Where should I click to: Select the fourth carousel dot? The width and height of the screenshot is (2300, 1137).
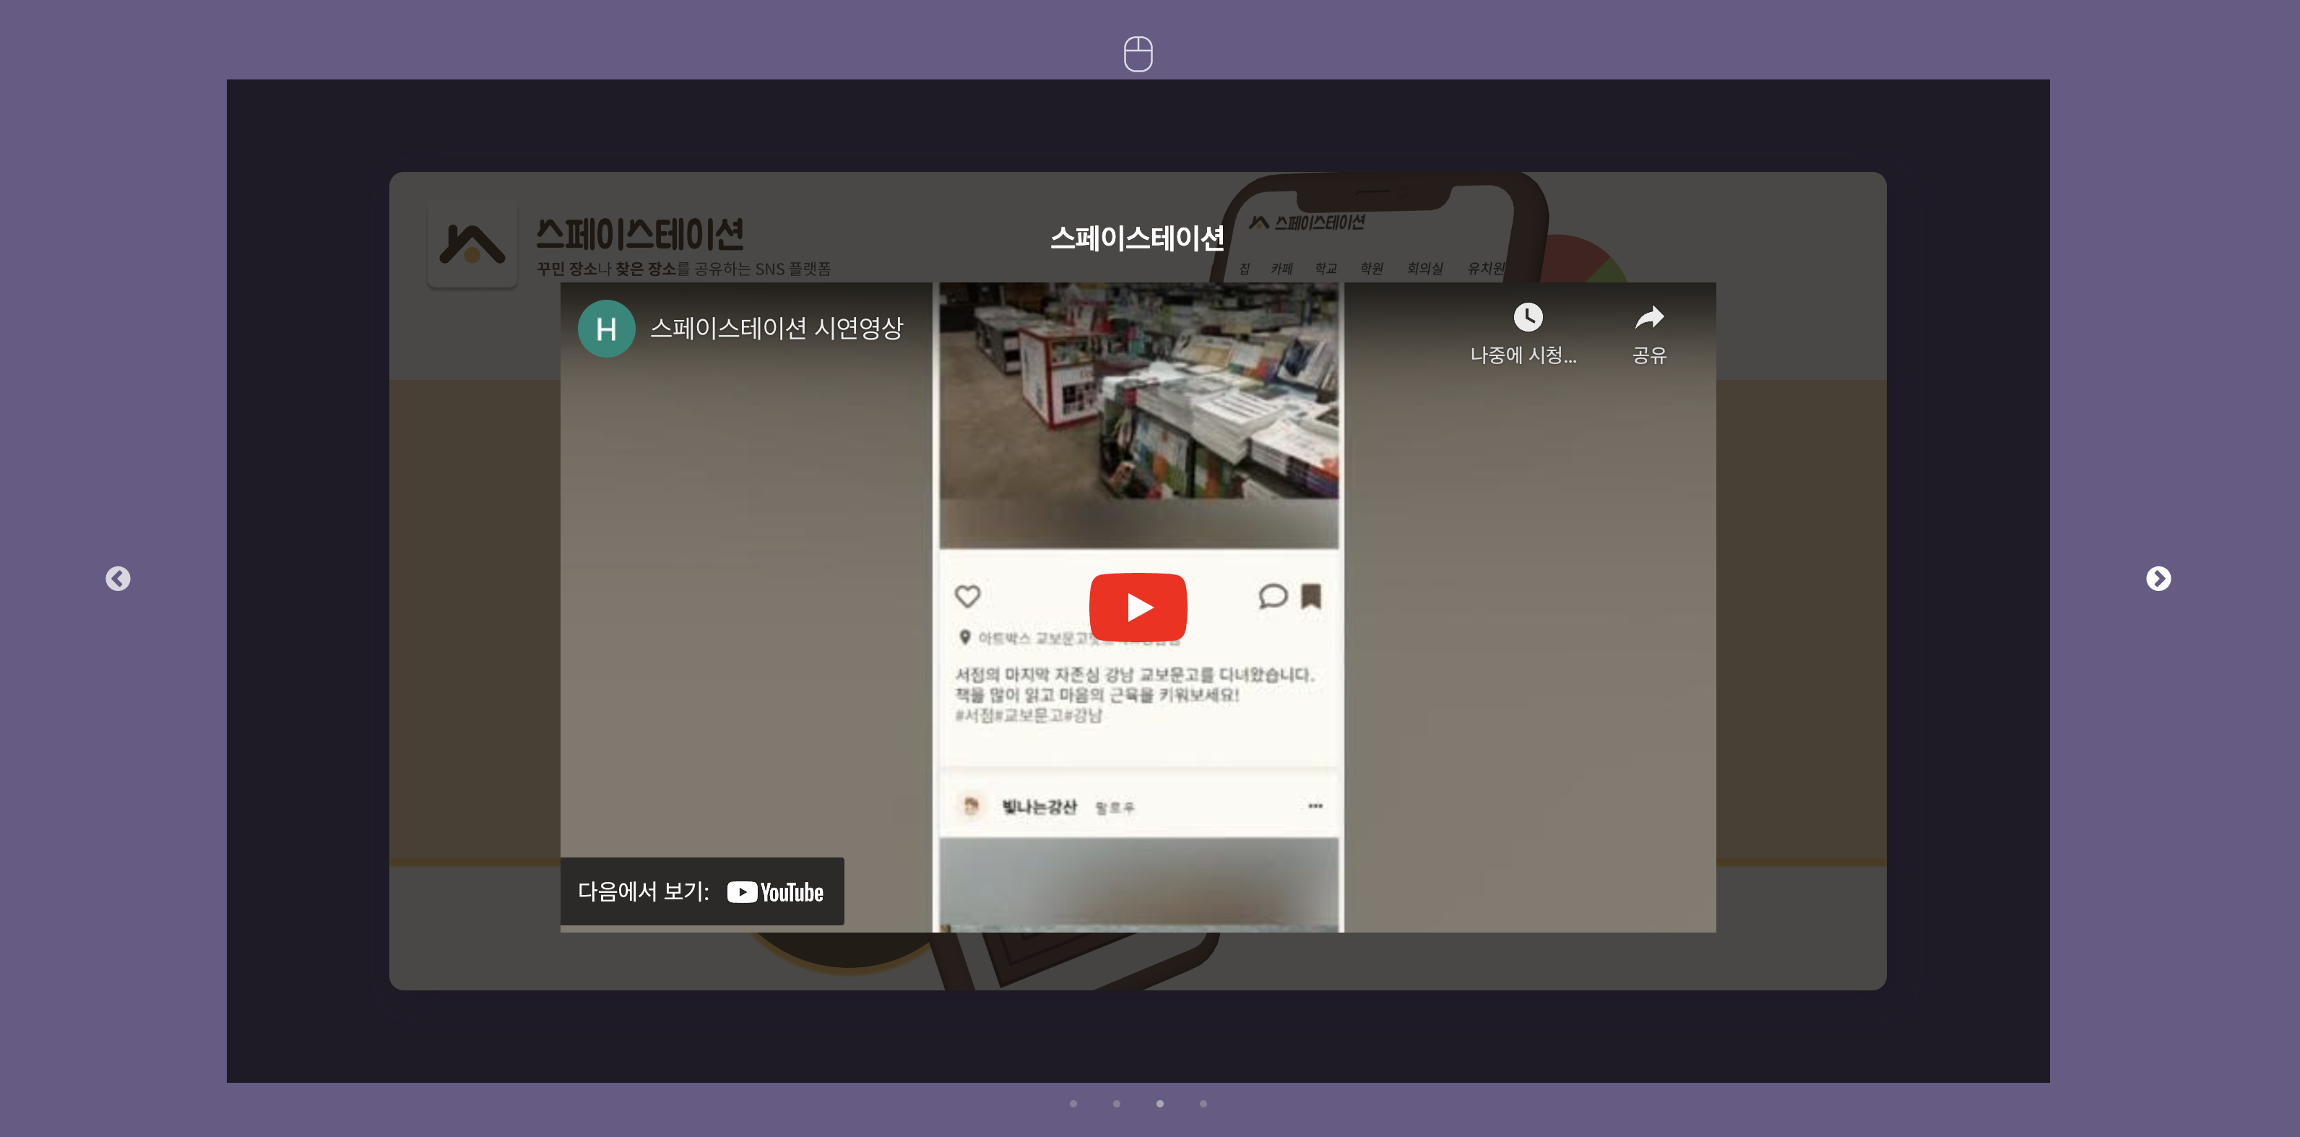coord(1203,1104)
